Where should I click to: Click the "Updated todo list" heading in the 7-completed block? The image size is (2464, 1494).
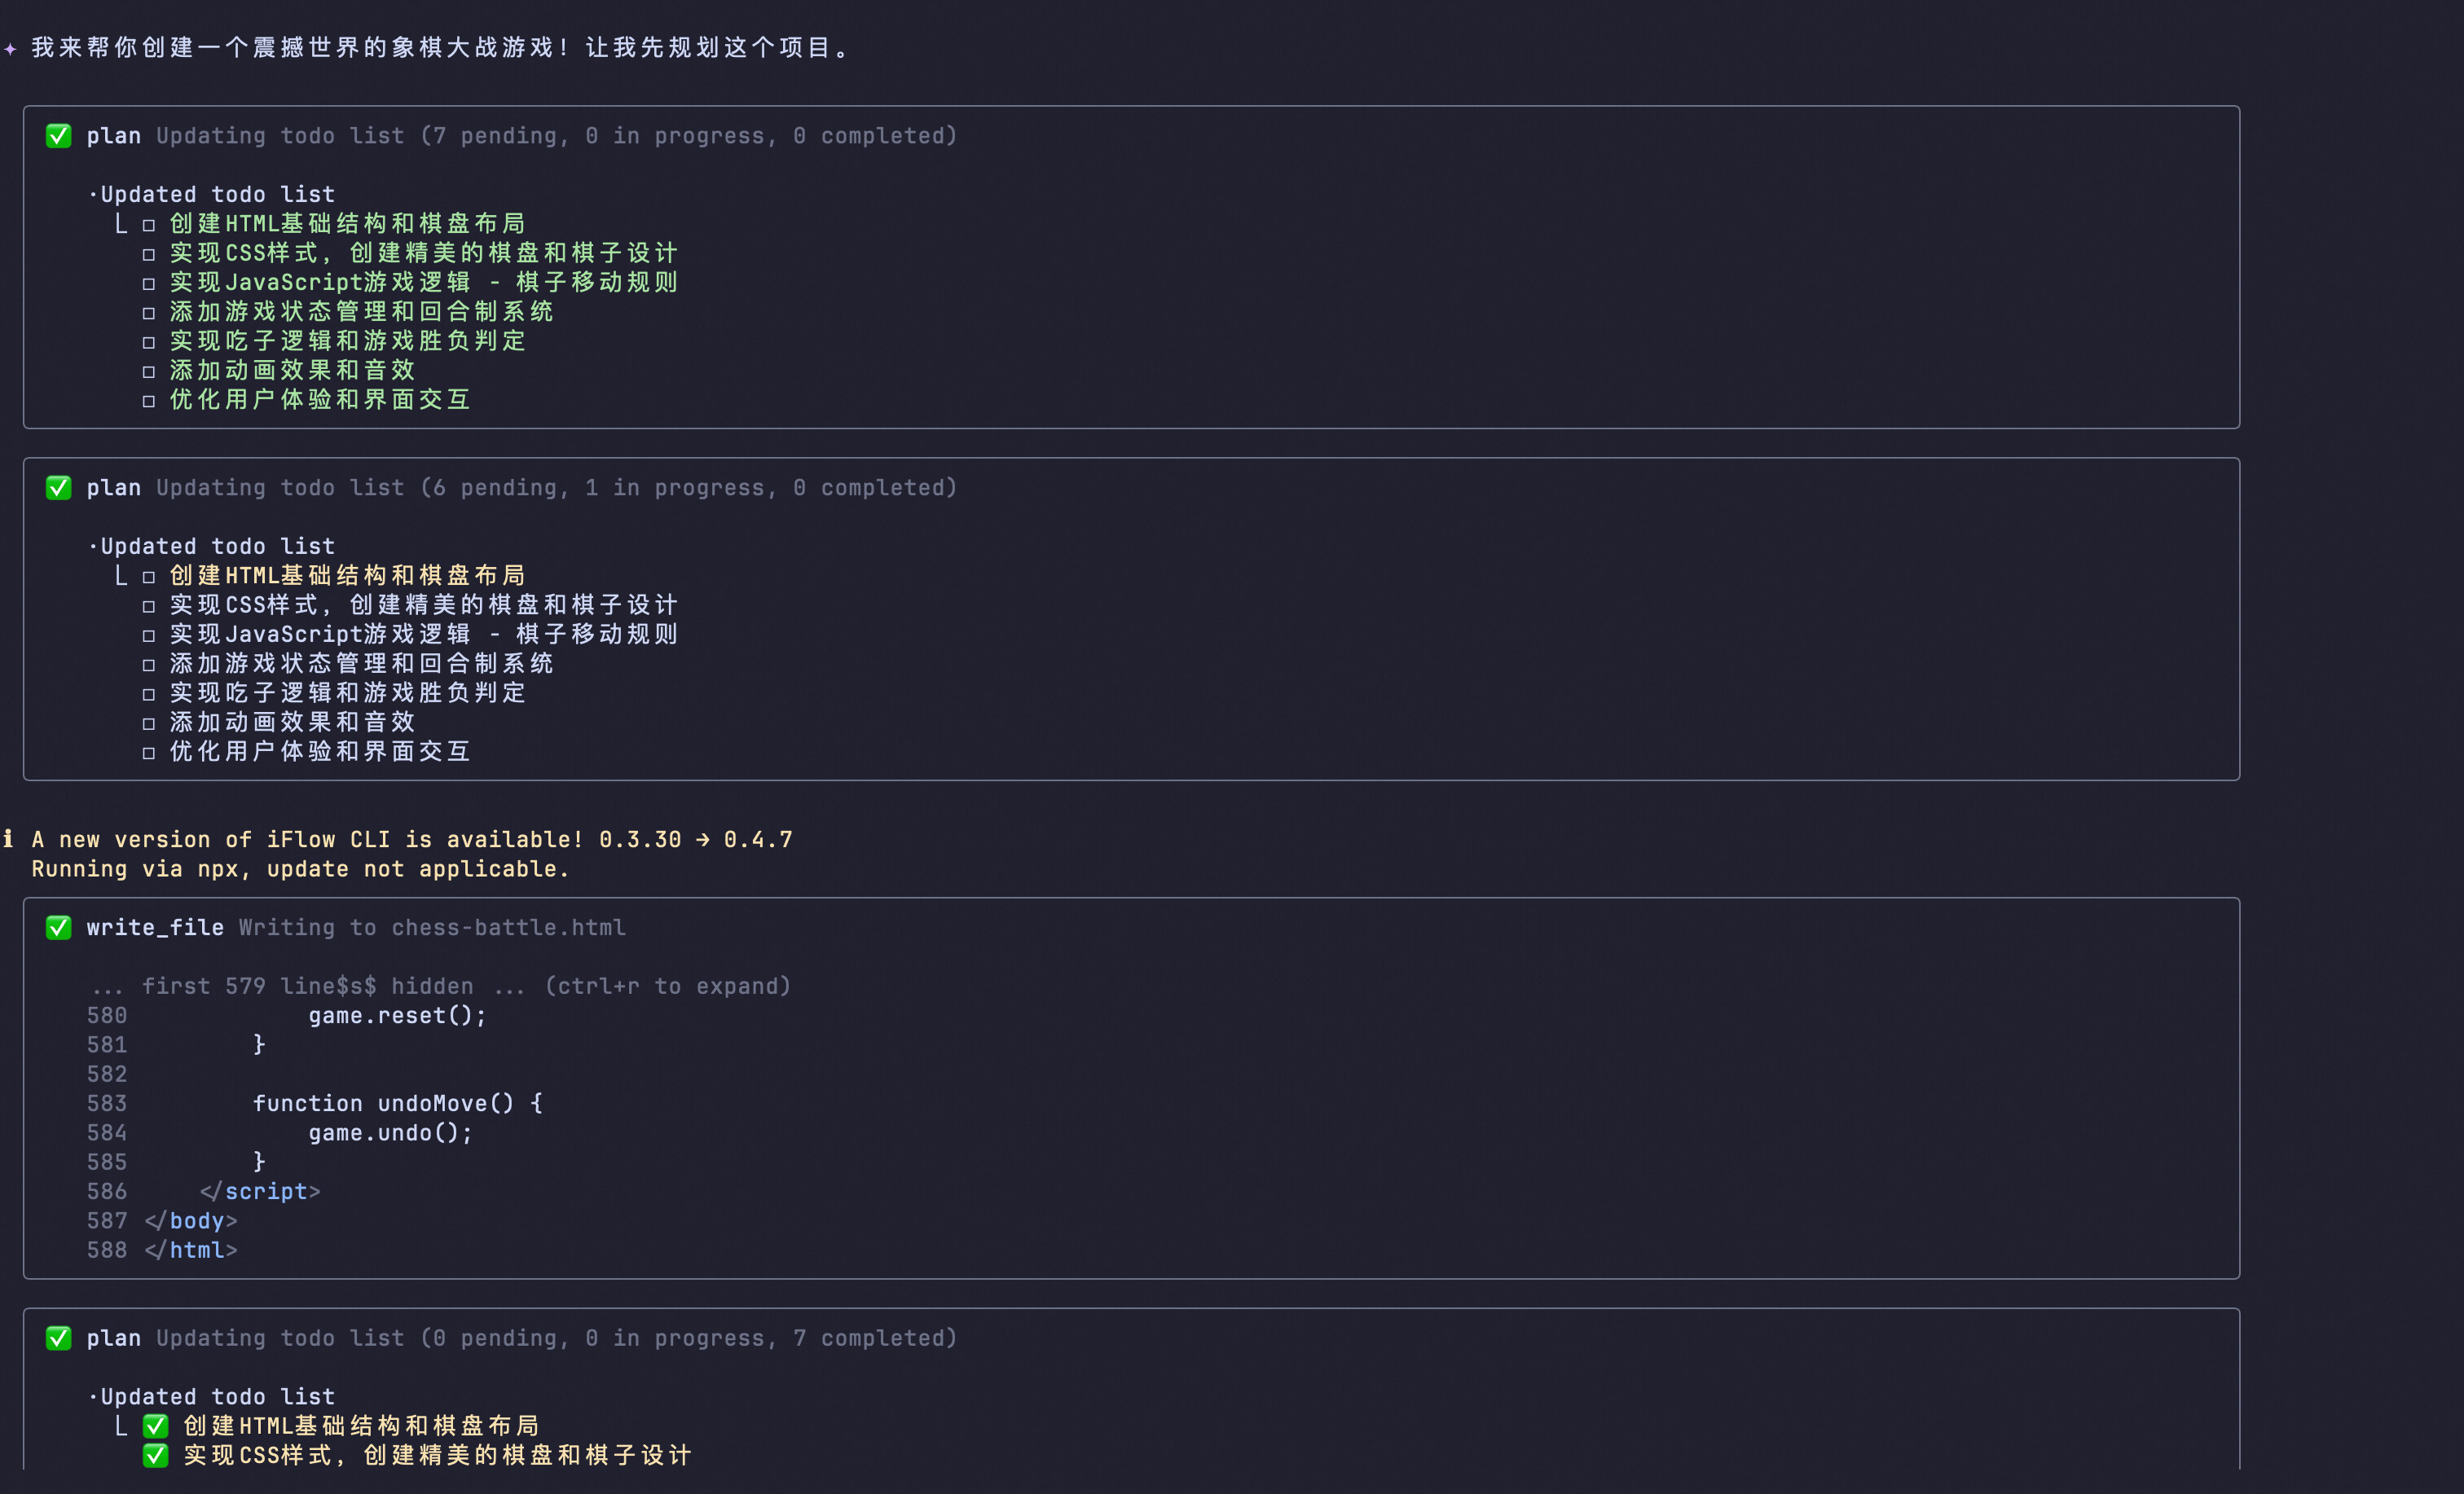pyautogui.click(x=217, y=1397)
